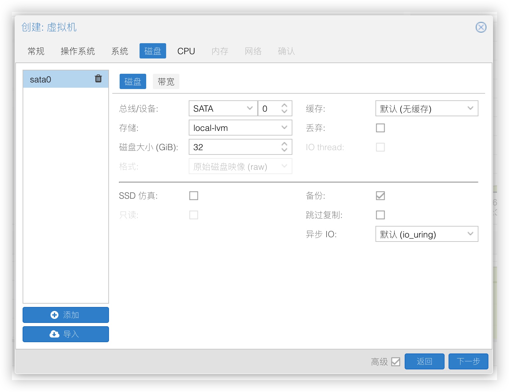509x392 pixels.
Task: Enable Skip replication (跳过复制) checkbox
Action: pyautogui.click(x=380, y=215)
